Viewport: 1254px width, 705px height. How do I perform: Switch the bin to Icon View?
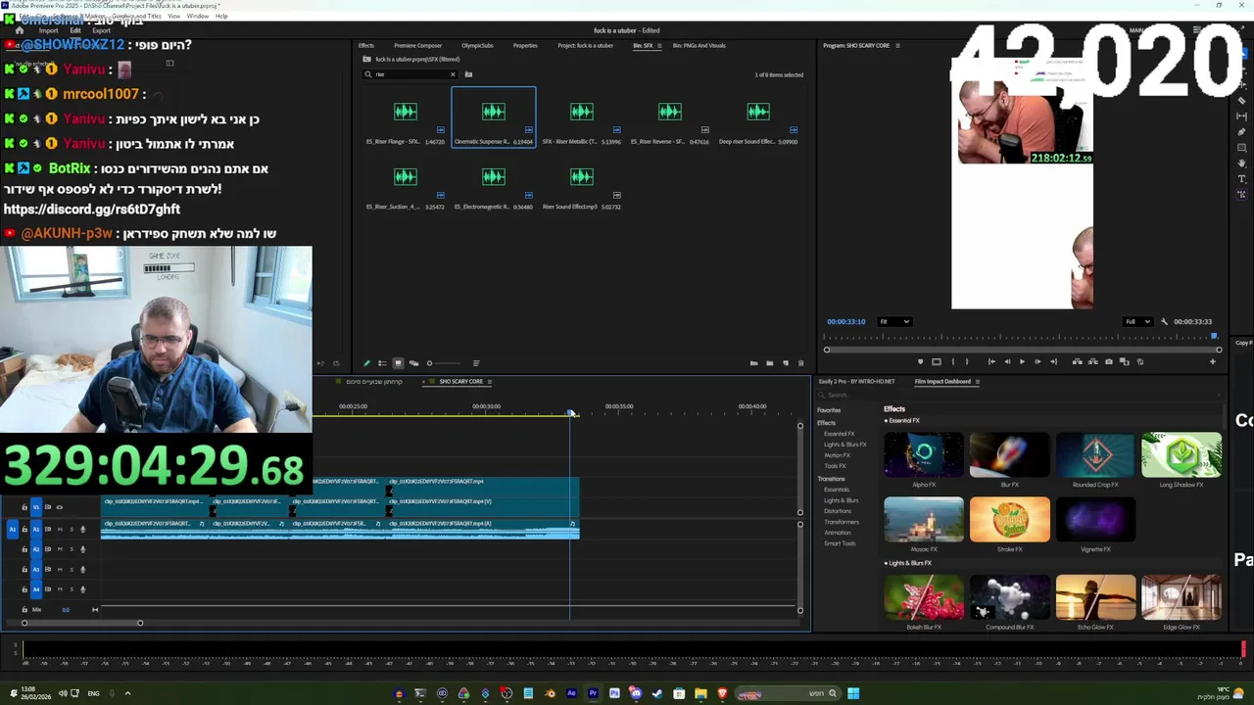[398, 363]
